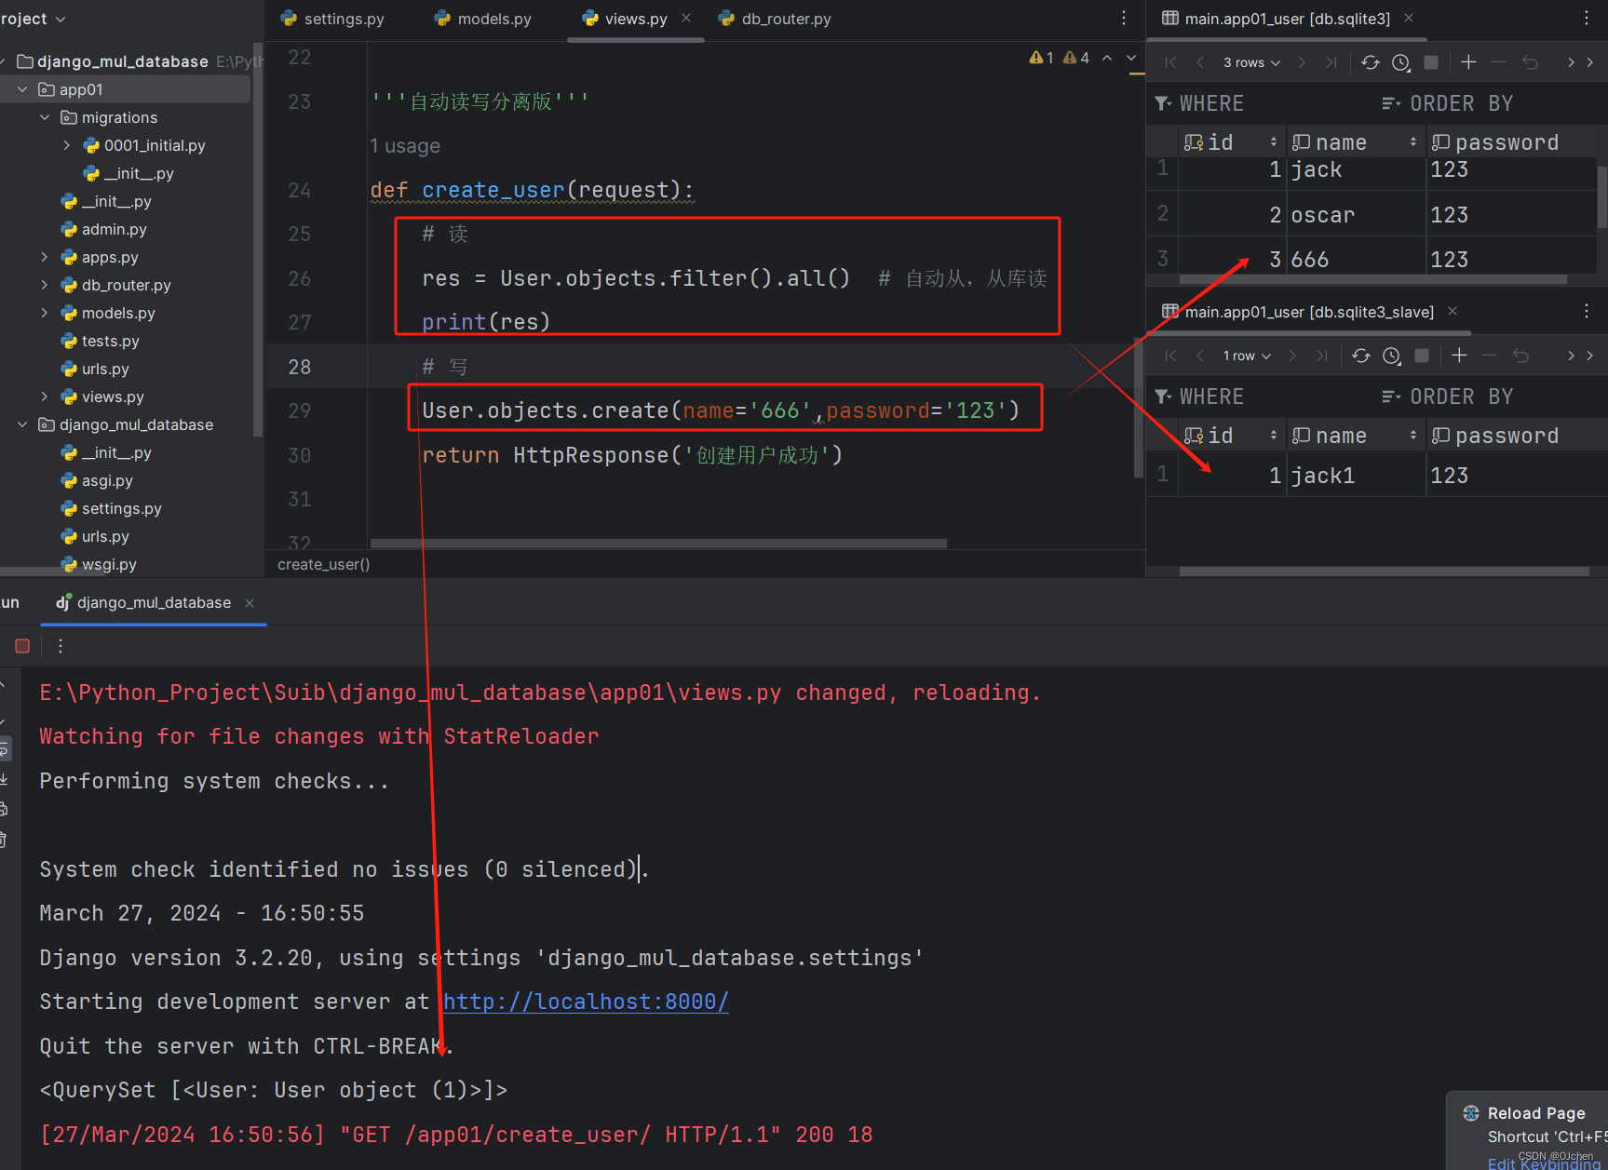Open 1 row page size dropdown

tap(1247, 356)
